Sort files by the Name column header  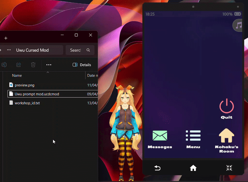pos(17,75)
